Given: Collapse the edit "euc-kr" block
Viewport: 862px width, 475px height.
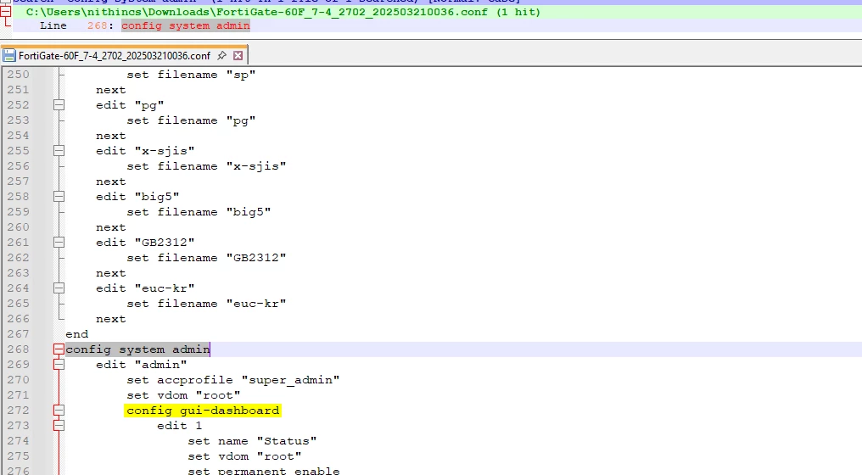Looking at the screenshot, I should 59,288.
